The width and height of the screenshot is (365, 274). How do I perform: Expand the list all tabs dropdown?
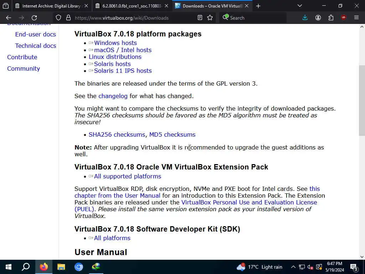300,6
